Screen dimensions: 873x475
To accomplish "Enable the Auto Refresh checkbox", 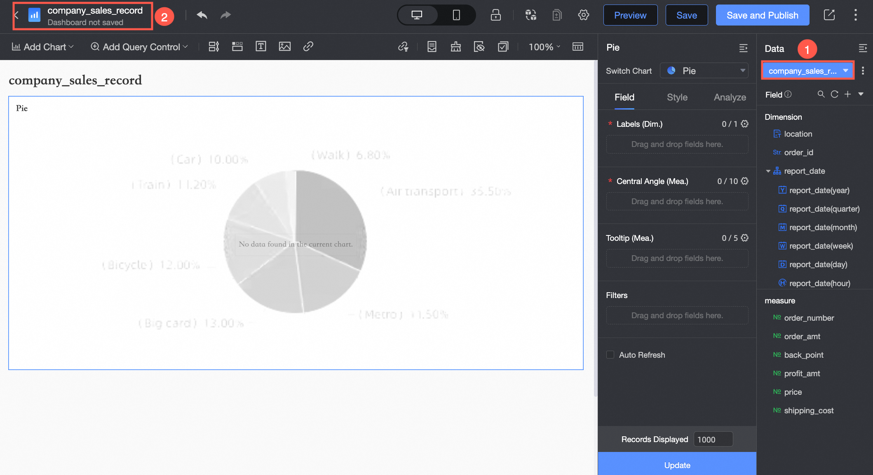I will 610,355.
